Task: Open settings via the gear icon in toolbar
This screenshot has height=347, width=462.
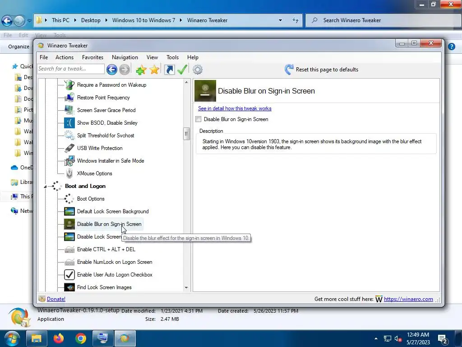Action: 198,70
